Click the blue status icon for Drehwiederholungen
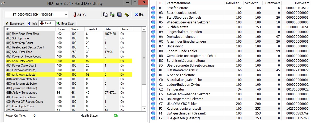The image size is (311, 123). click(153, 36)
